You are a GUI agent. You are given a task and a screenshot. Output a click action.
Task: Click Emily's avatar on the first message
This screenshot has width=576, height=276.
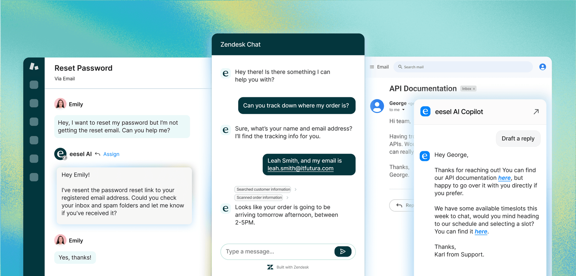coord(60,104)
